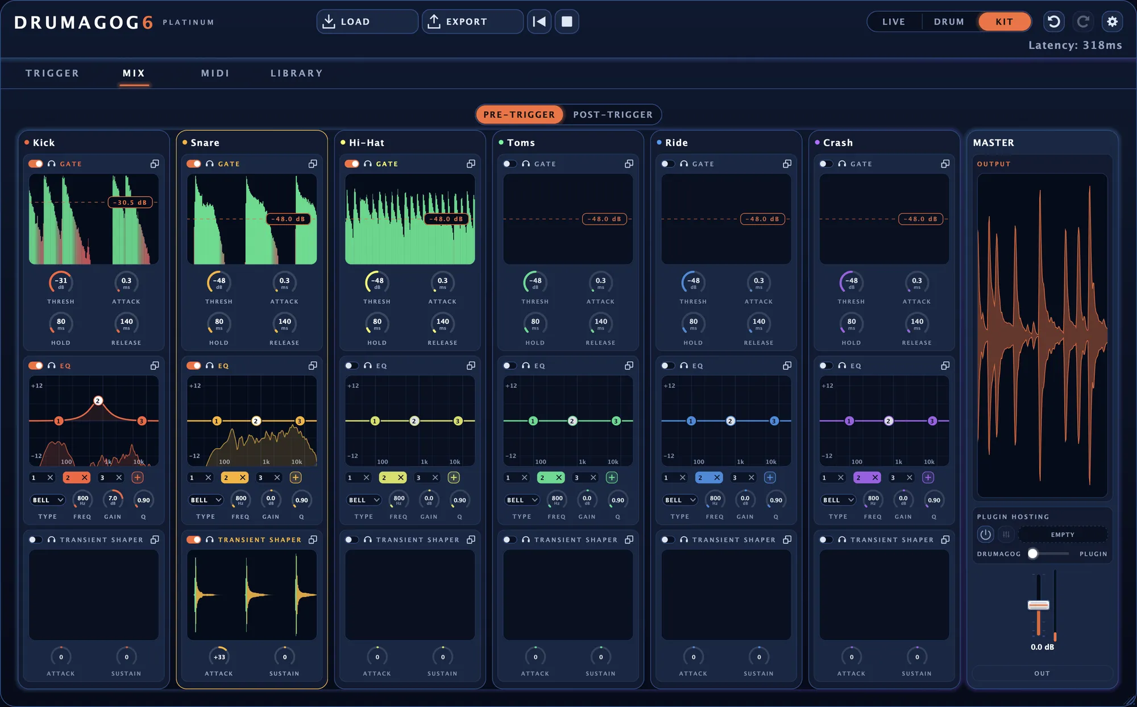Solo the Kick Gate headphone icon

(52, 164)
